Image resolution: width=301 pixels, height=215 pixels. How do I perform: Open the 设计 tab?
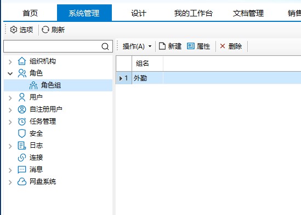[139, 13]
